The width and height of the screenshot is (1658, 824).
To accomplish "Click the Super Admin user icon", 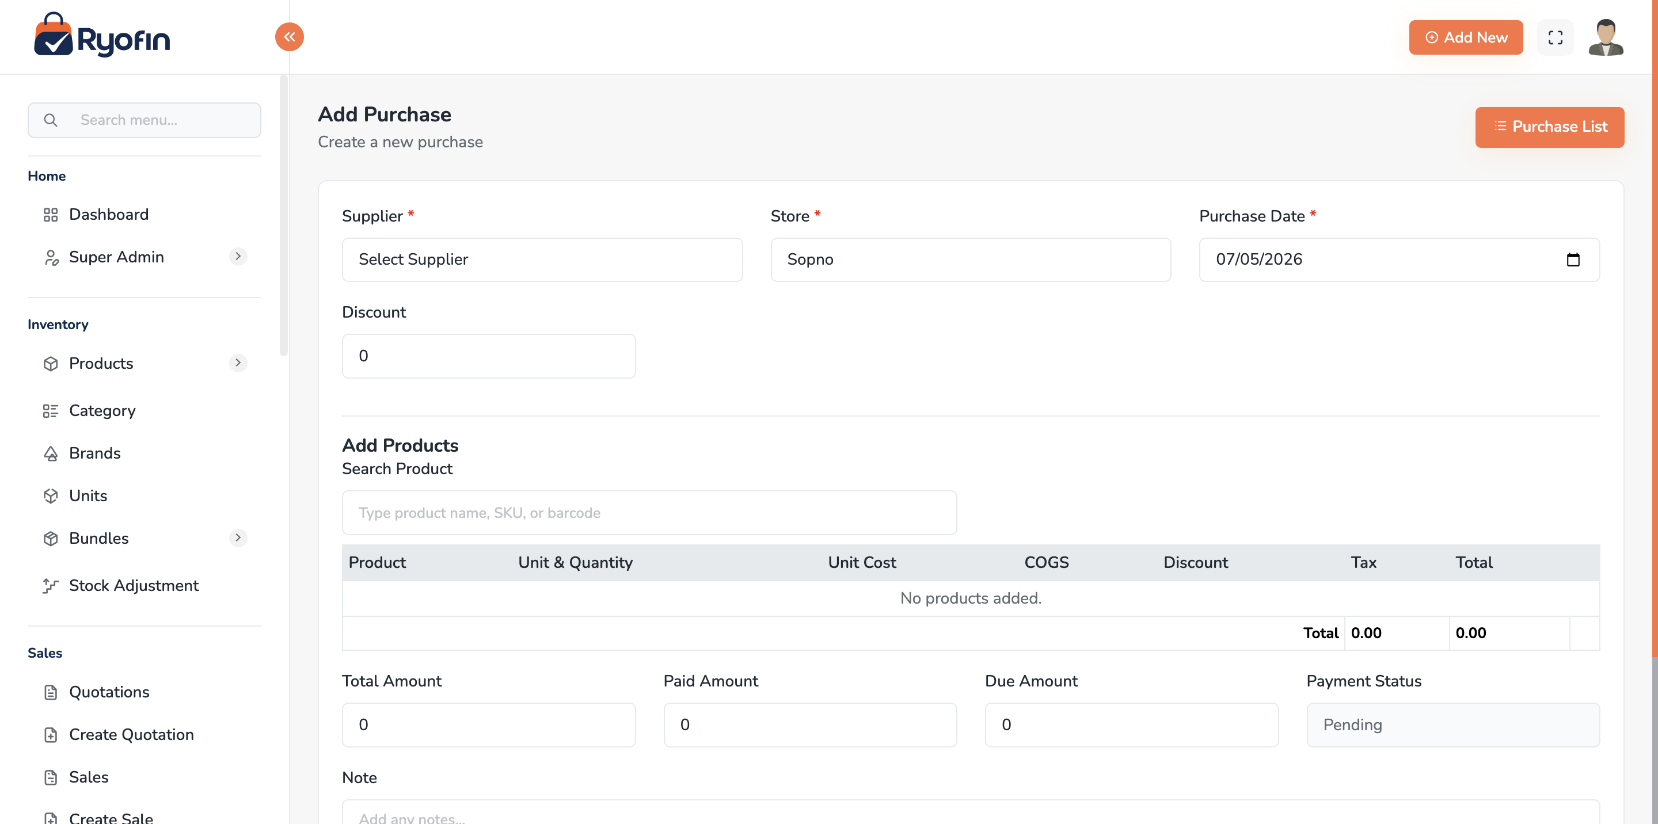I will tap(51, 257).
